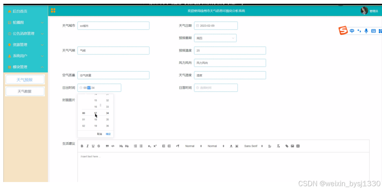Apply Heading 1 style
The image size is (382, 190).
[121, 146]
